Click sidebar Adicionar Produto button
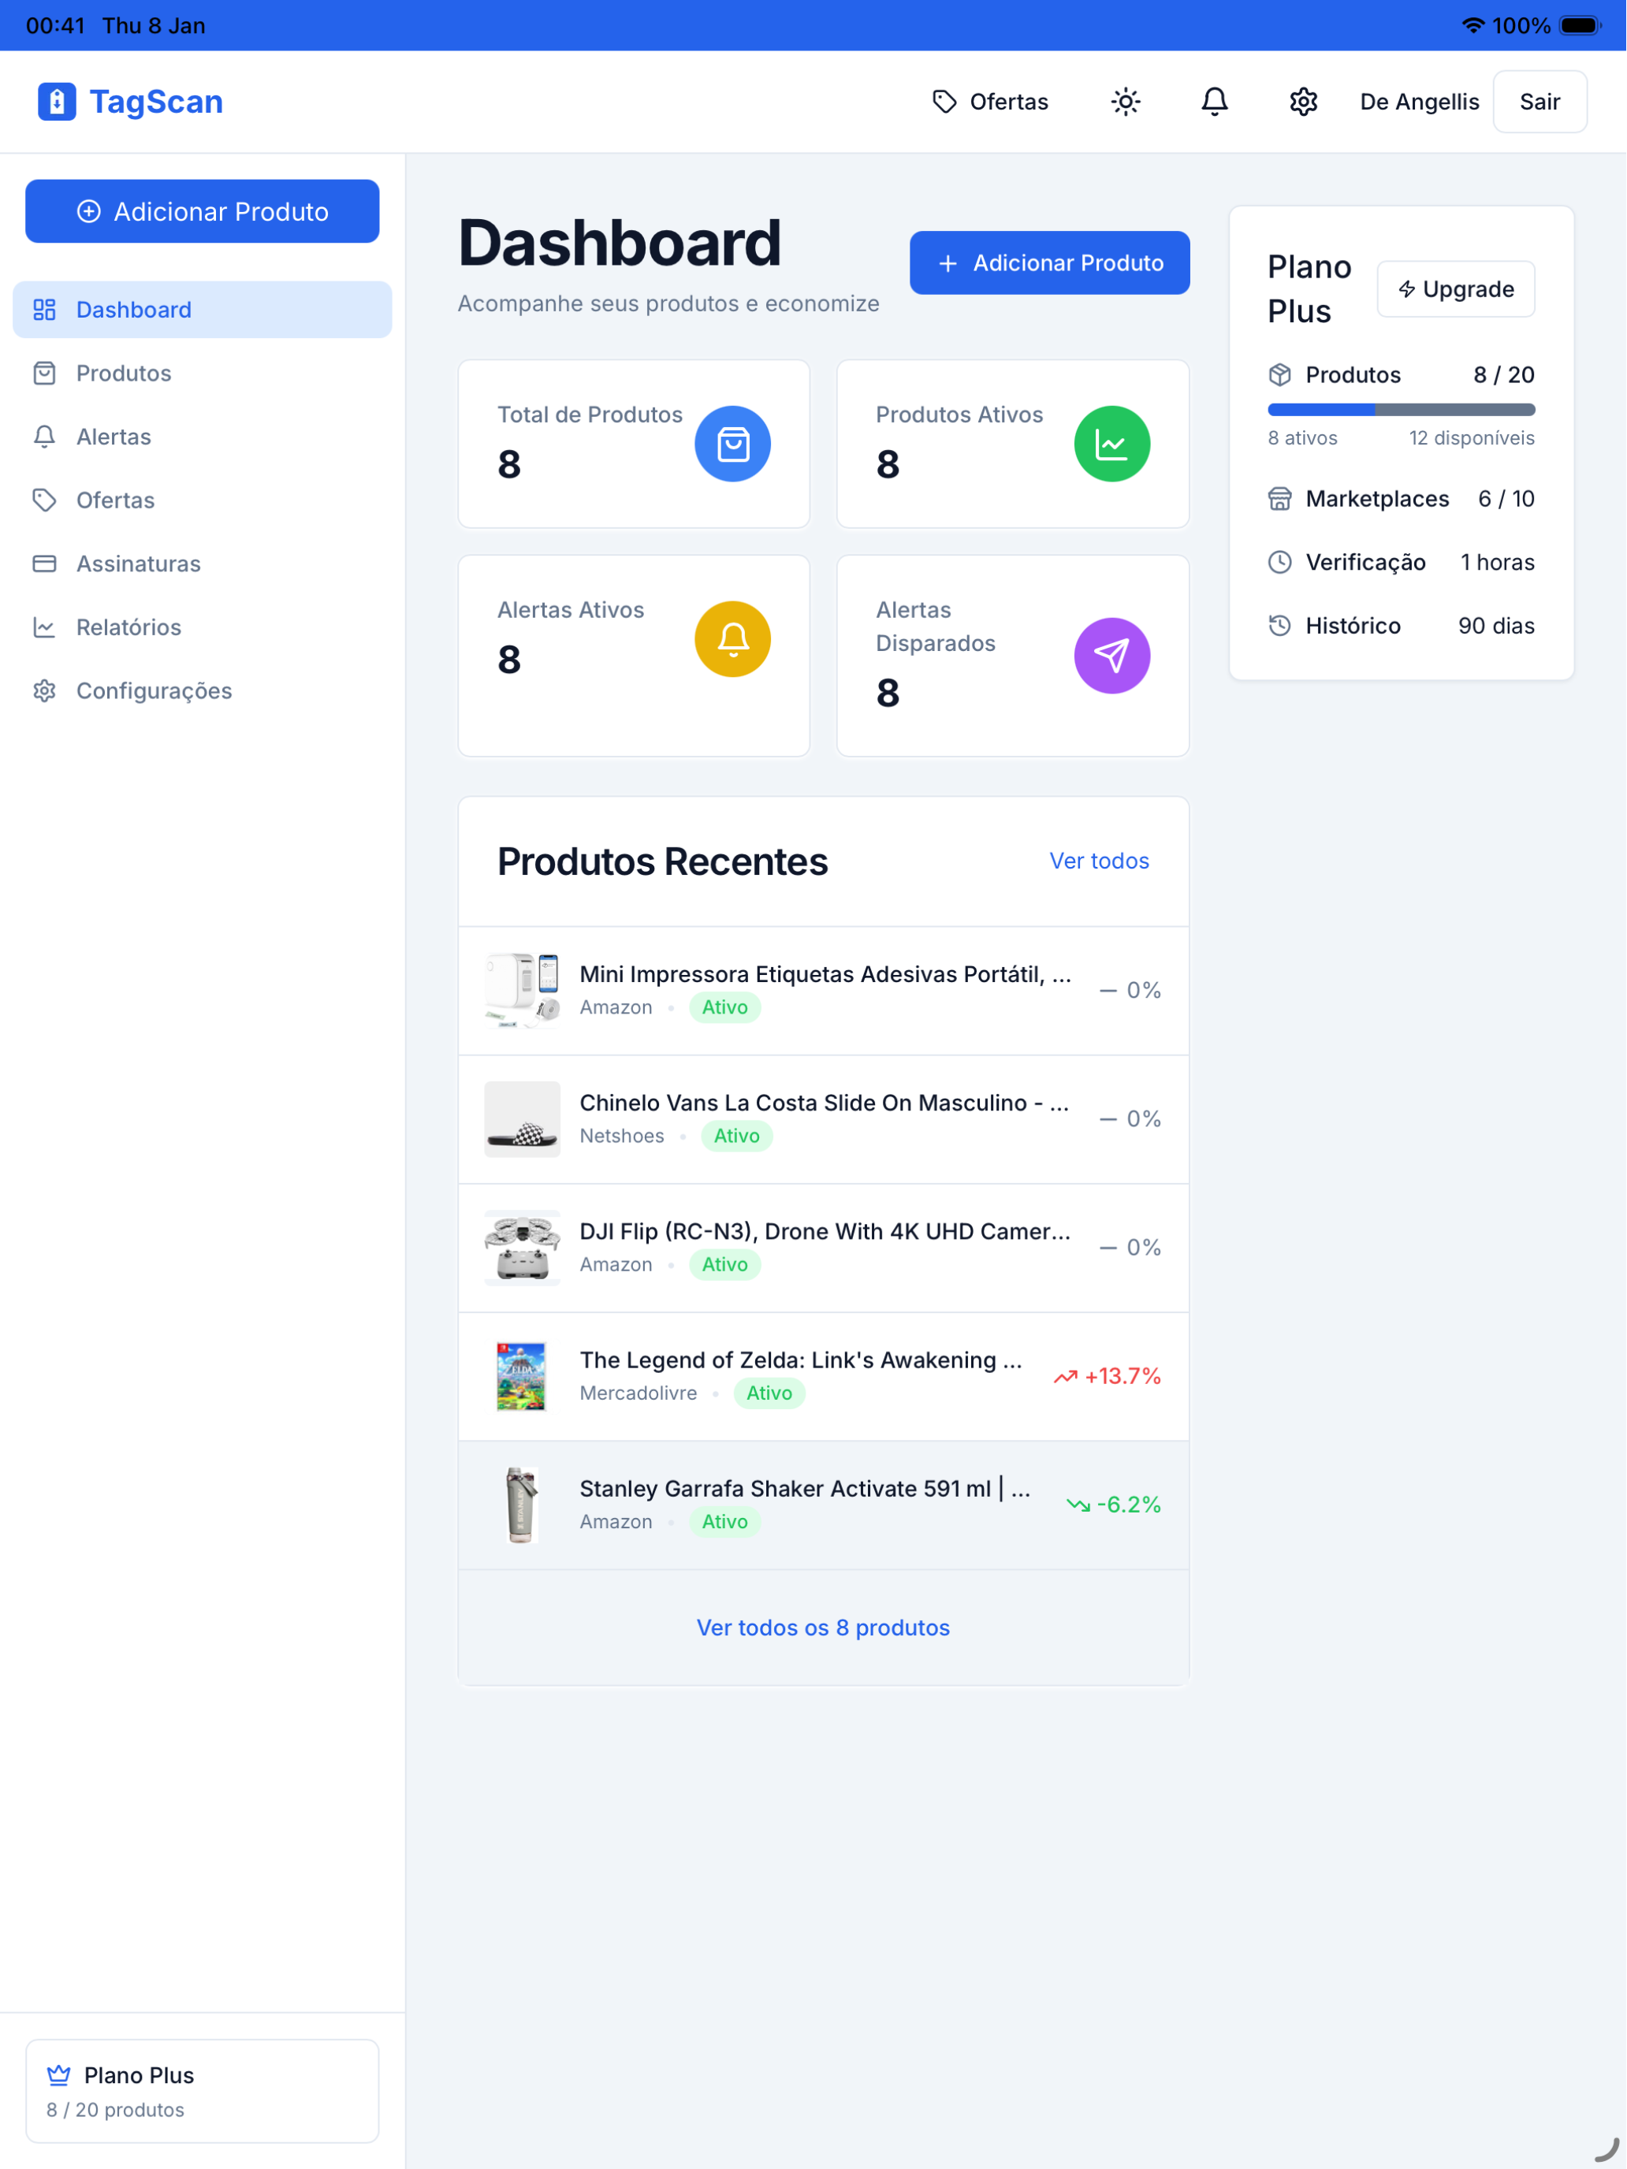 [202, 210]
